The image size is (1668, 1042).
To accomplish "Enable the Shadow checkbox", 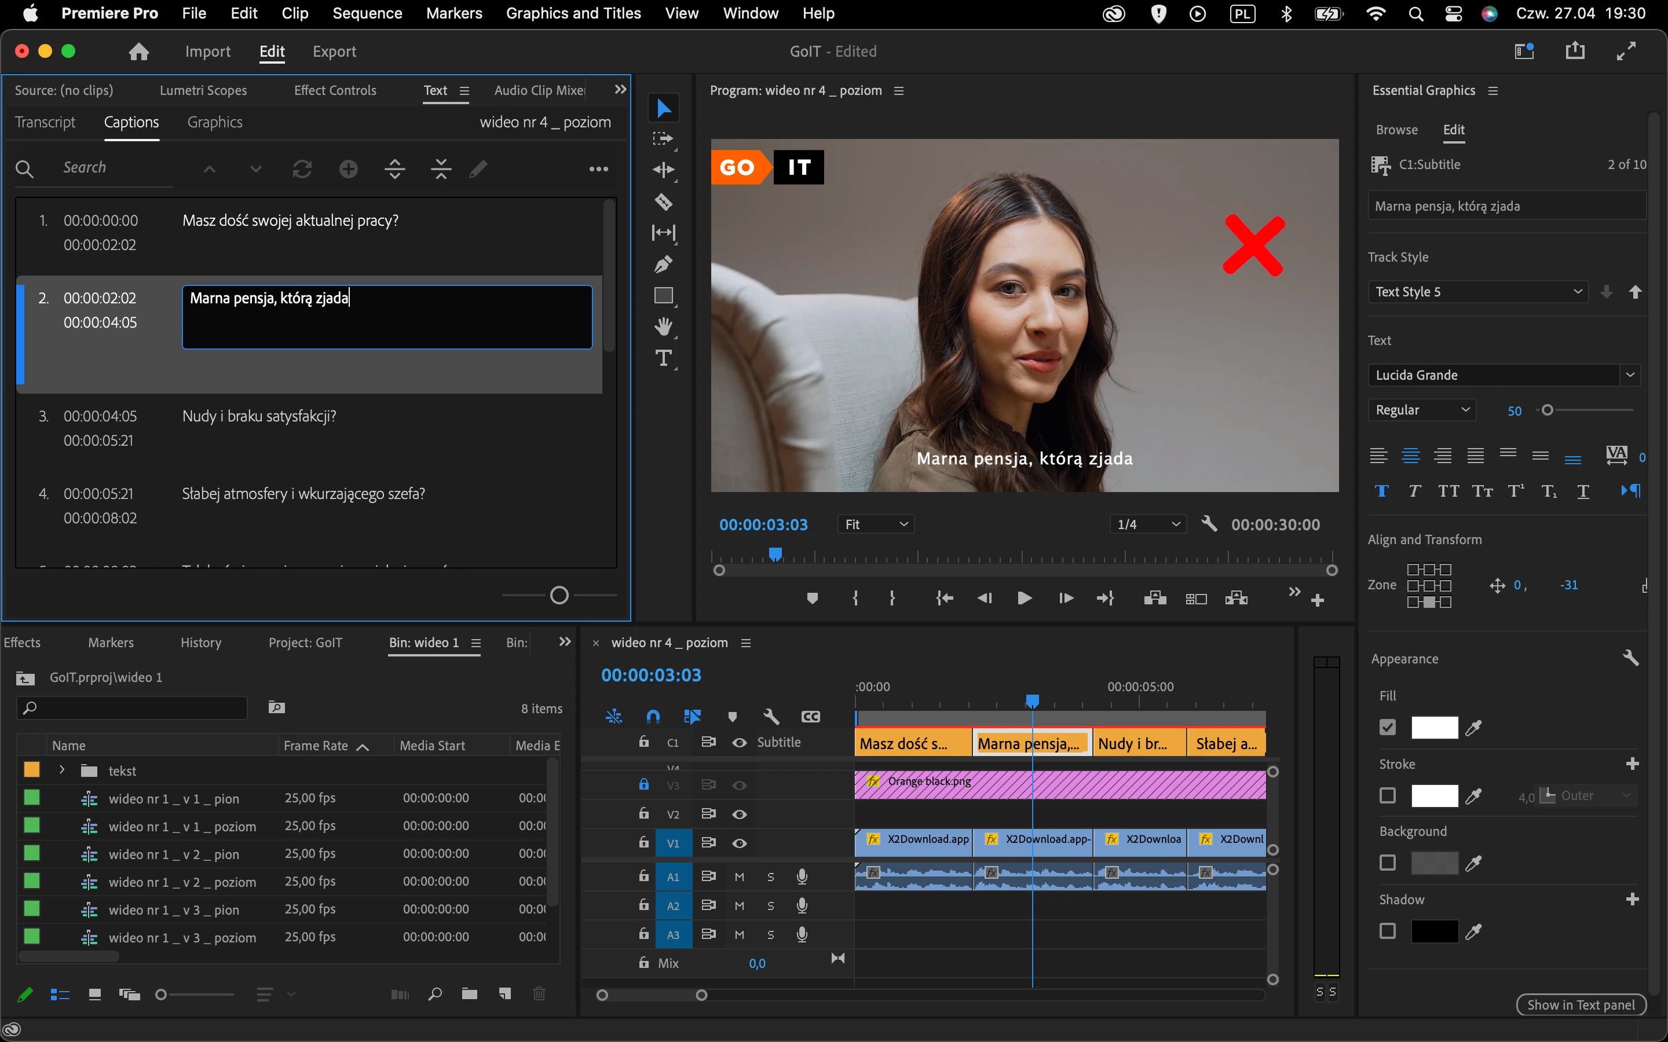I will [1388, 931].
